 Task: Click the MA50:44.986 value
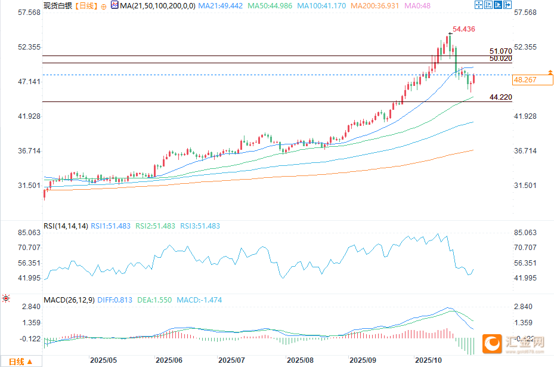click(x=270, y=5)
